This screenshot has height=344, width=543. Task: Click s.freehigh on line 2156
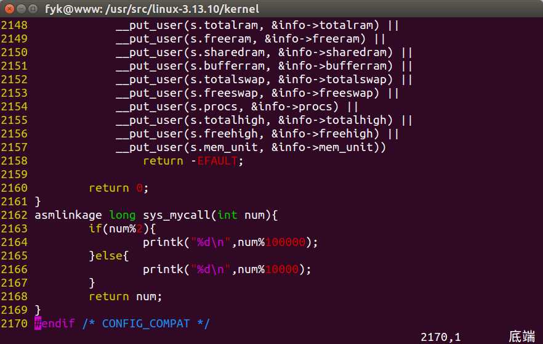click(x=224, y=134)
